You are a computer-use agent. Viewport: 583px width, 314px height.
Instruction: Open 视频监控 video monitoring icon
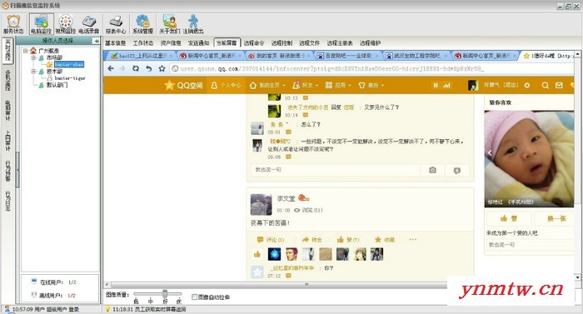point(66,24)
